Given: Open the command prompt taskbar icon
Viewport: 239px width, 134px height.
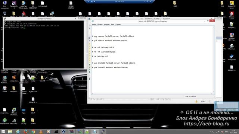Looking at the screenshot, I should (56, 131).
